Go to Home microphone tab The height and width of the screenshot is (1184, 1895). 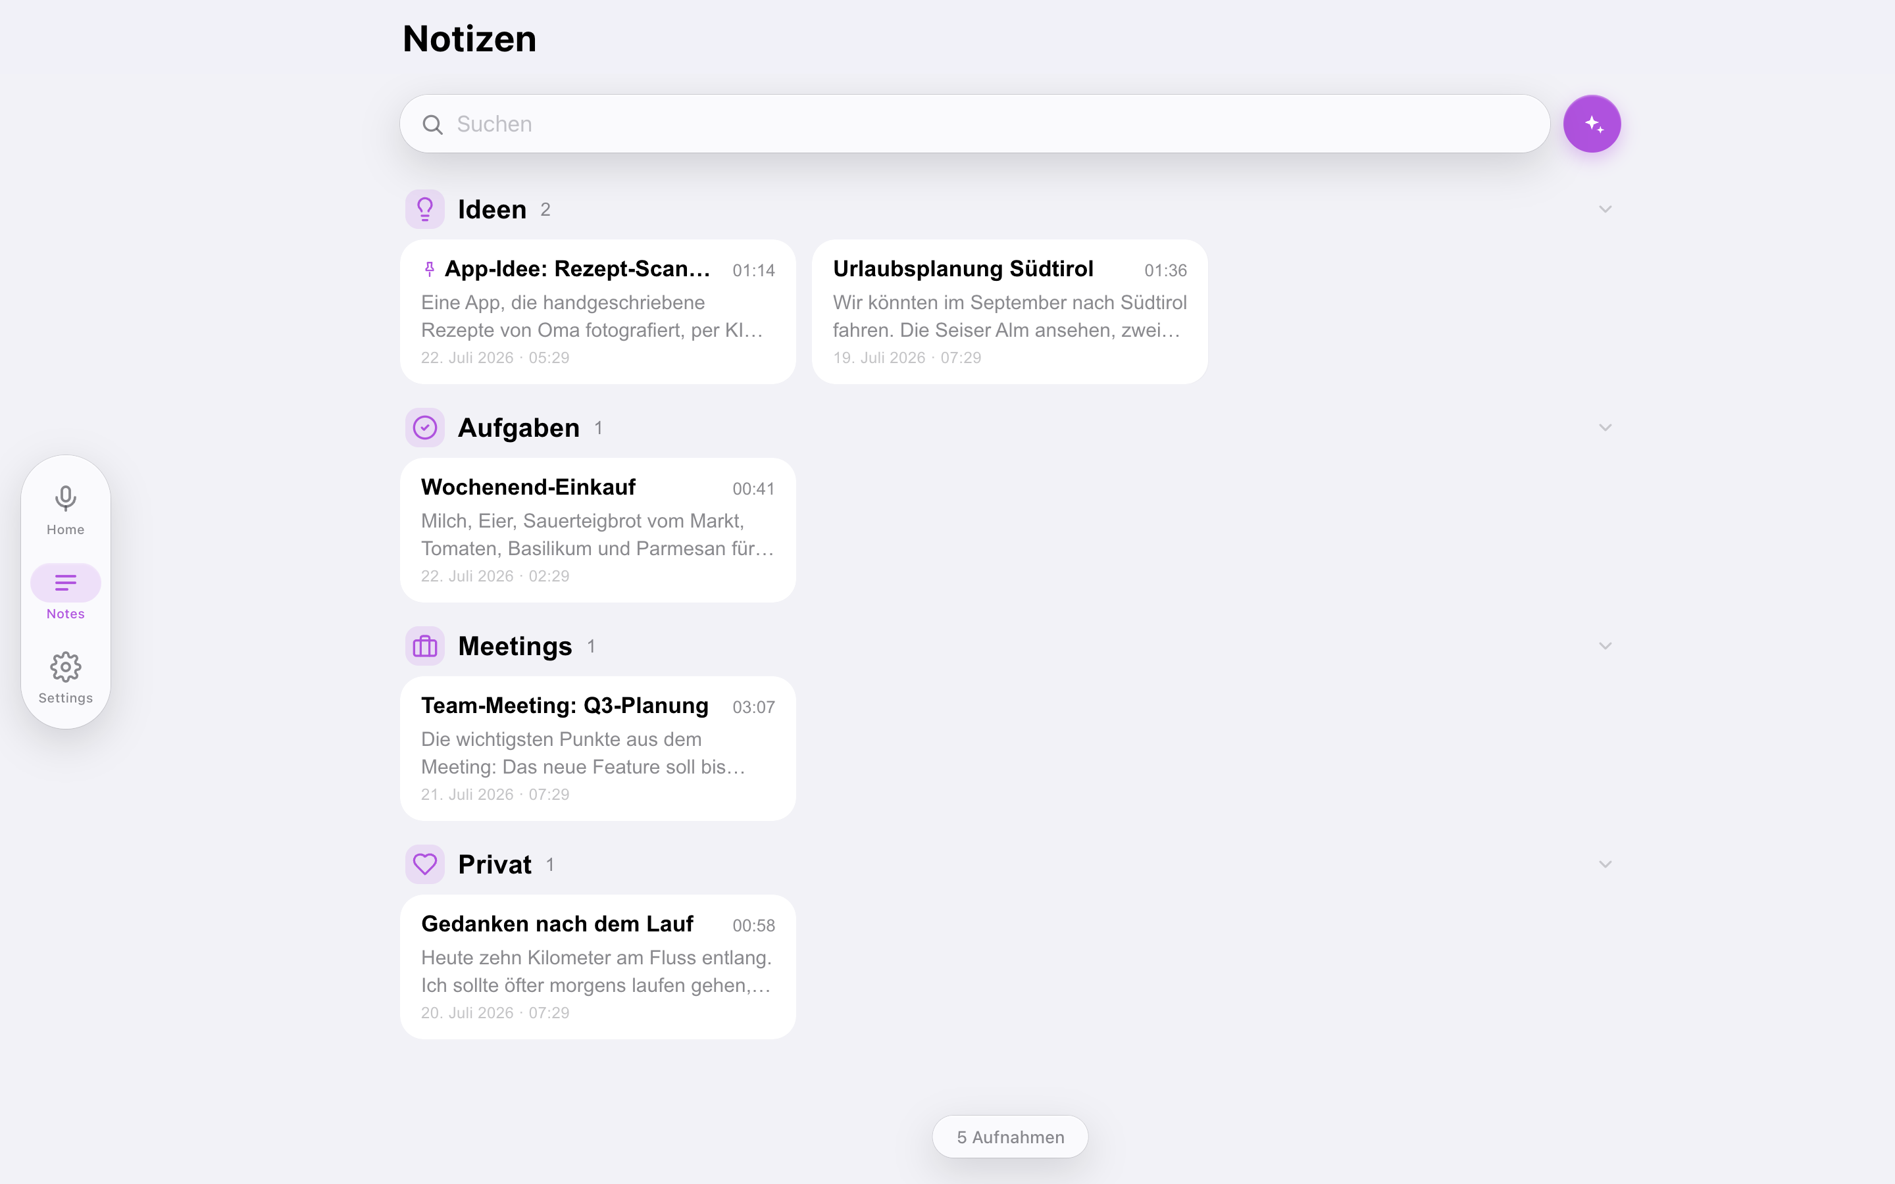coord(66,510)
